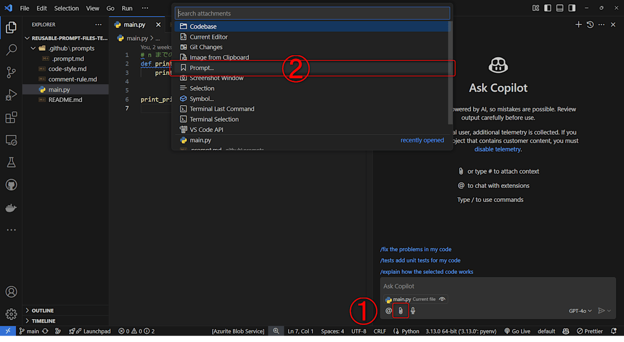Click the @ chat extensions button
624x342 pixels.
[x=388, y=311]
